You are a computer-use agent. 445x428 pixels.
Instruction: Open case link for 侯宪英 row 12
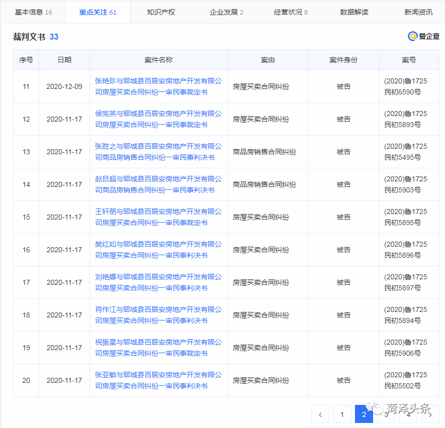coord(158,119)
